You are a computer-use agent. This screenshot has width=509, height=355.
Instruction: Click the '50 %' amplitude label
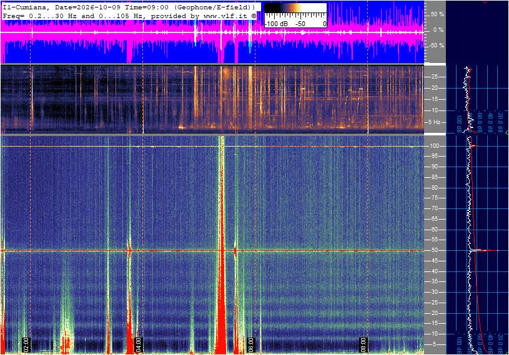[x=437, y=14]
